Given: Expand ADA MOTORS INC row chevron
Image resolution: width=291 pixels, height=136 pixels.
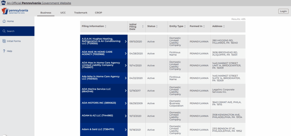Looking at the screenshot, I should point(126,103).
